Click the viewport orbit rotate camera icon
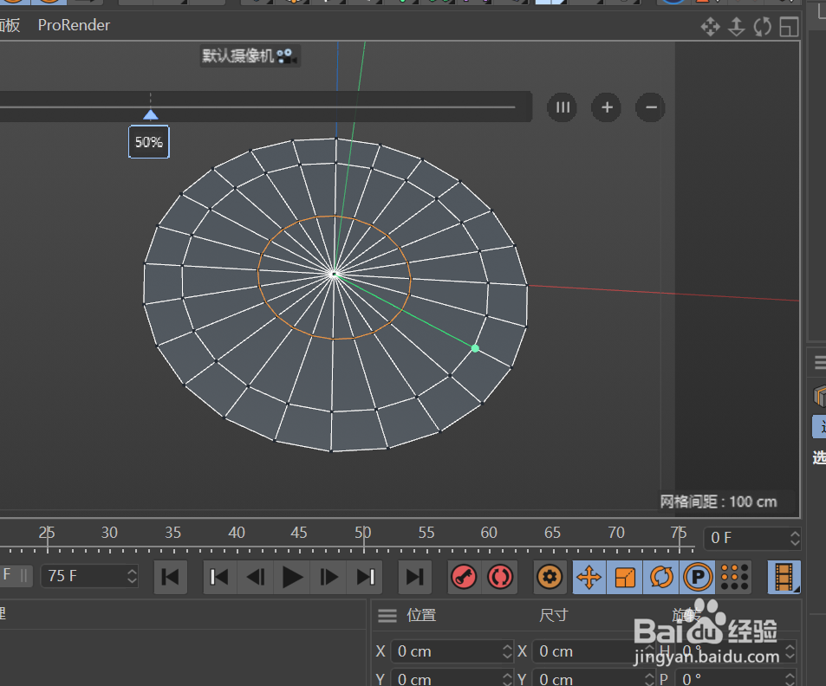The image size is (826, 686). 762,26
